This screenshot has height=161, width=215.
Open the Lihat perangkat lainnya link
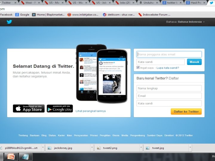point(91,111)
